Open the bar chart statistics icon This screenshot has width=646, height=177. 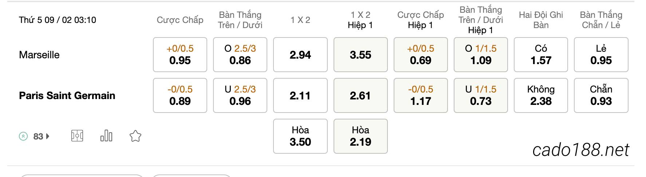click(x=106, y=136)
